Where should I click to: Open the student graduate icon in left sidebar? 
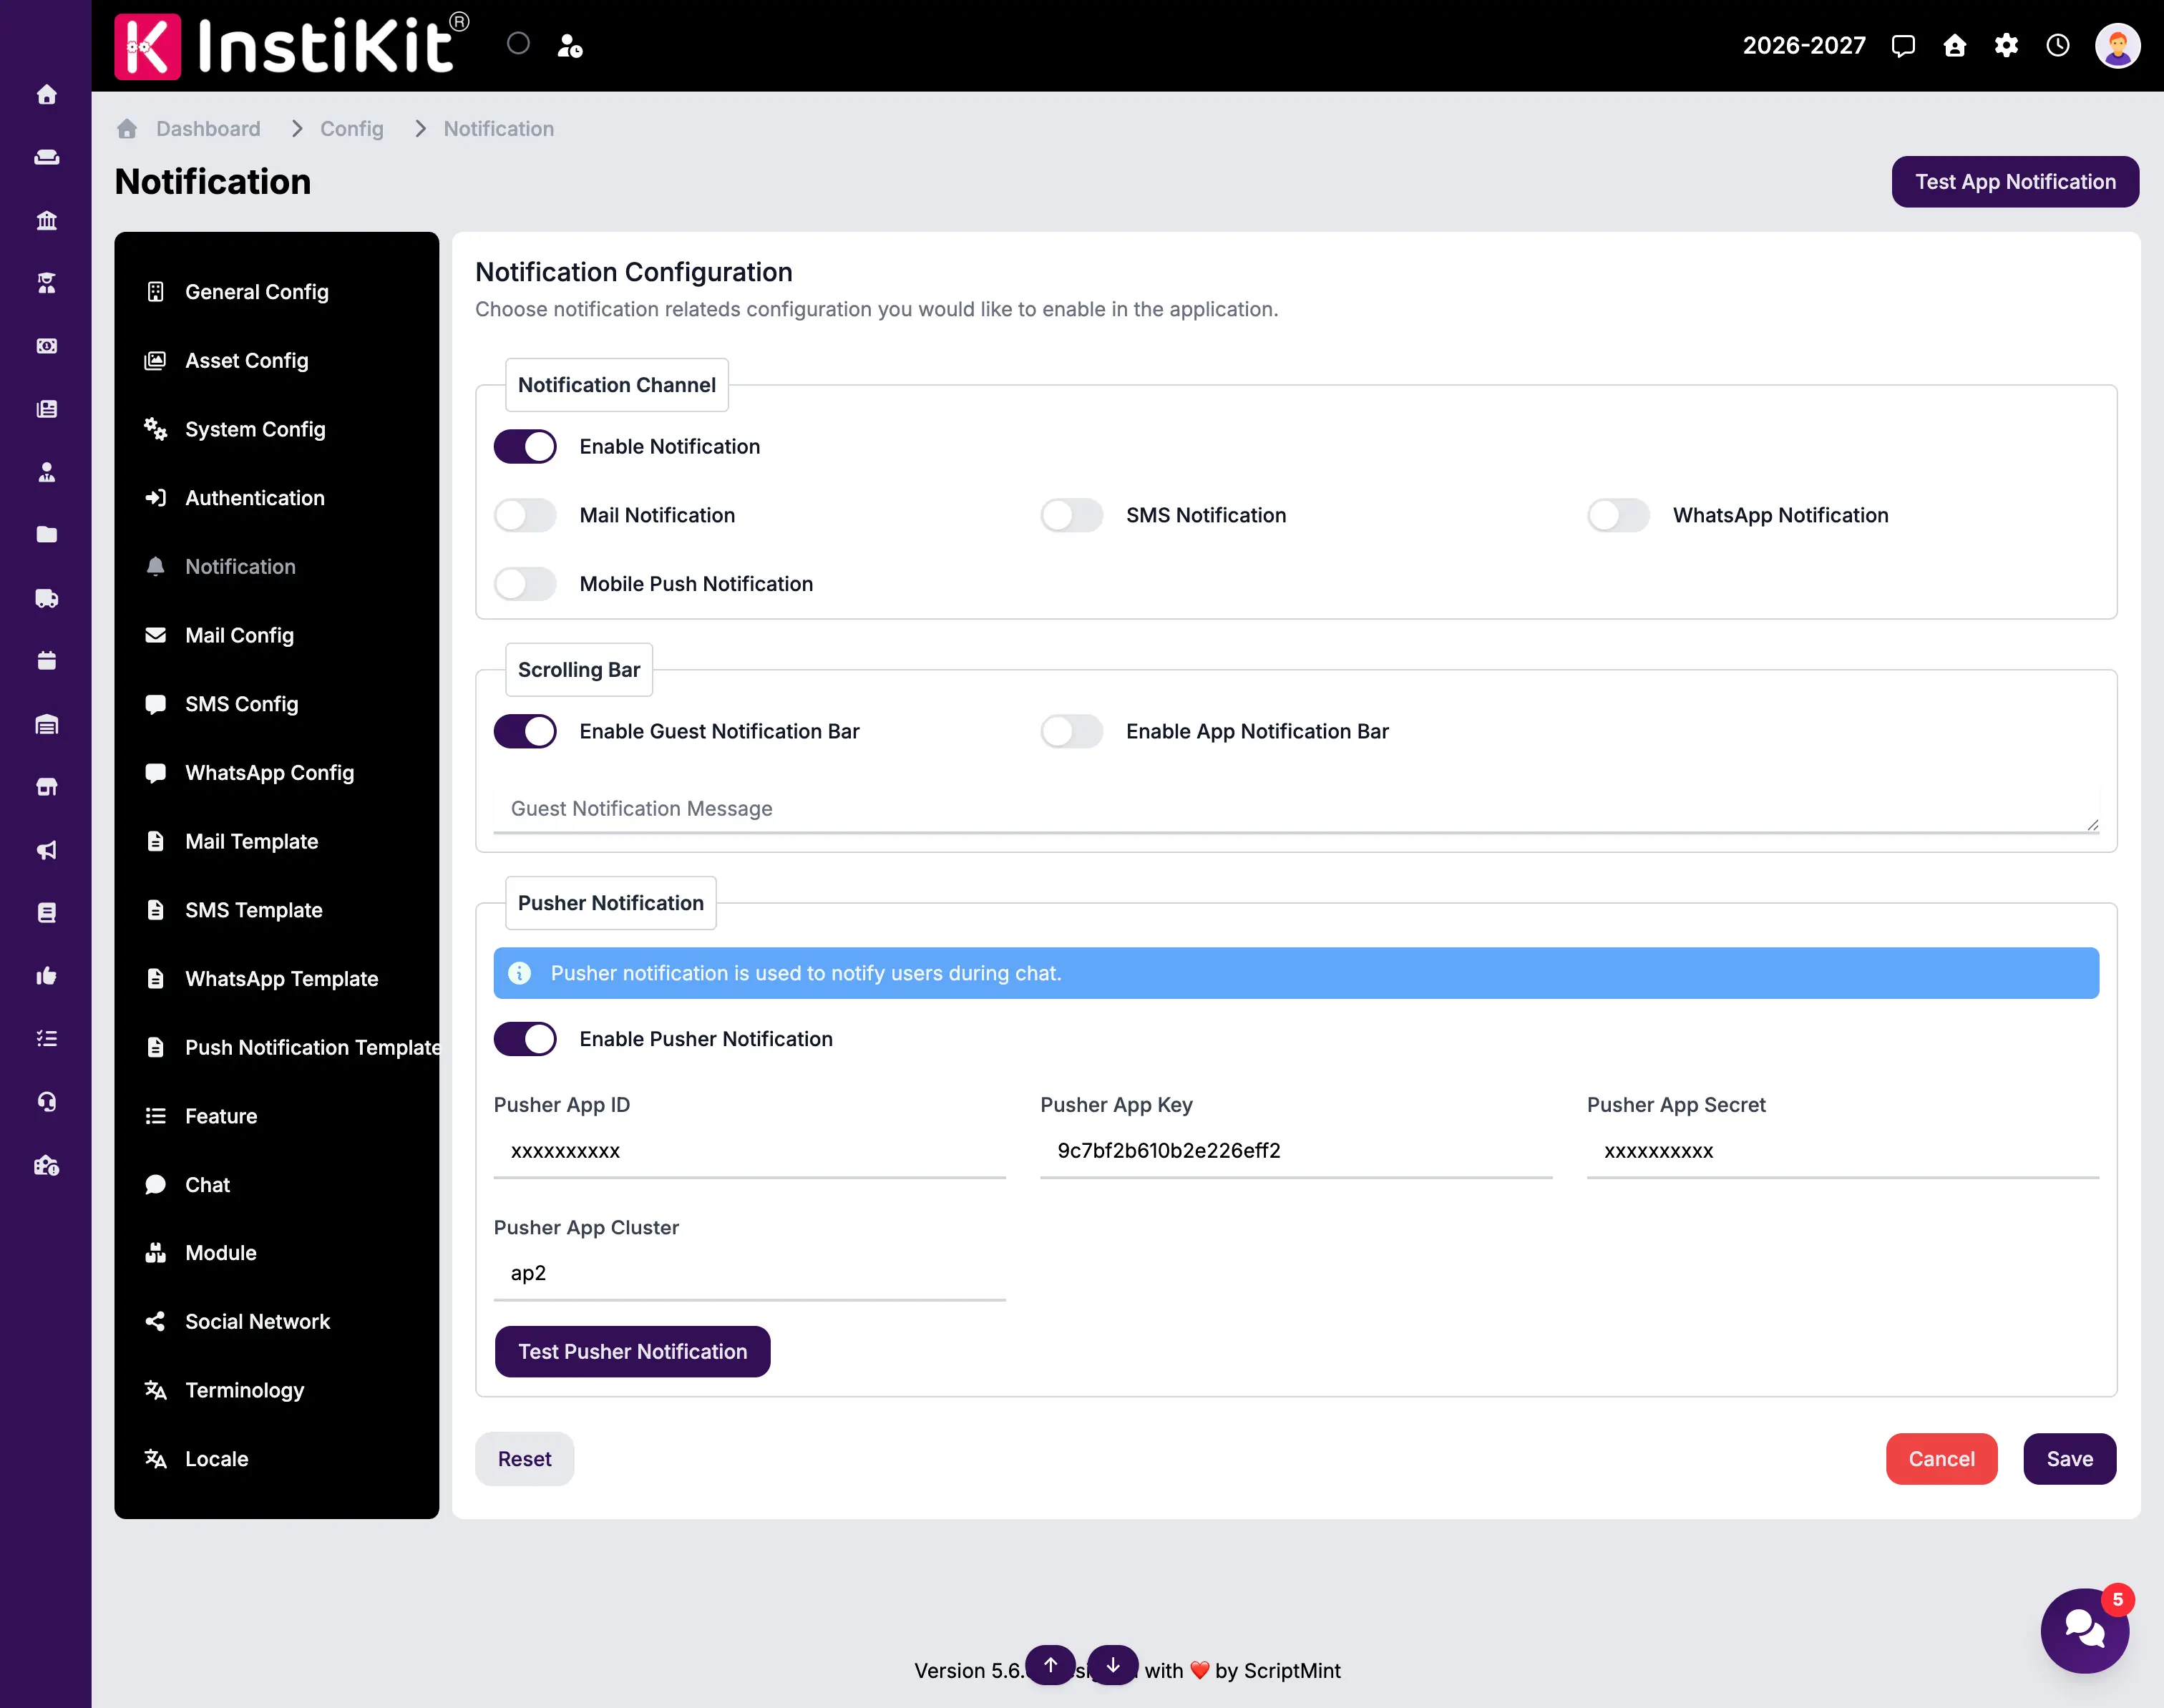pos(46,283)
